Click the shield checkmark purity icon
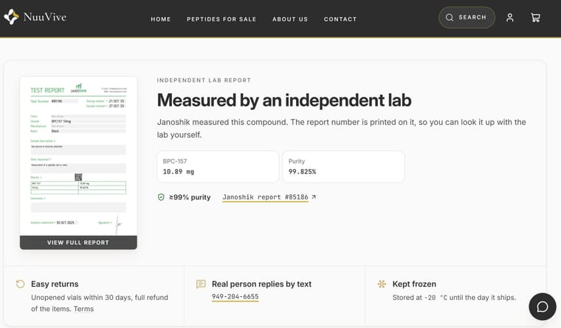Viewport: 561px width, 328px height. 161,197
